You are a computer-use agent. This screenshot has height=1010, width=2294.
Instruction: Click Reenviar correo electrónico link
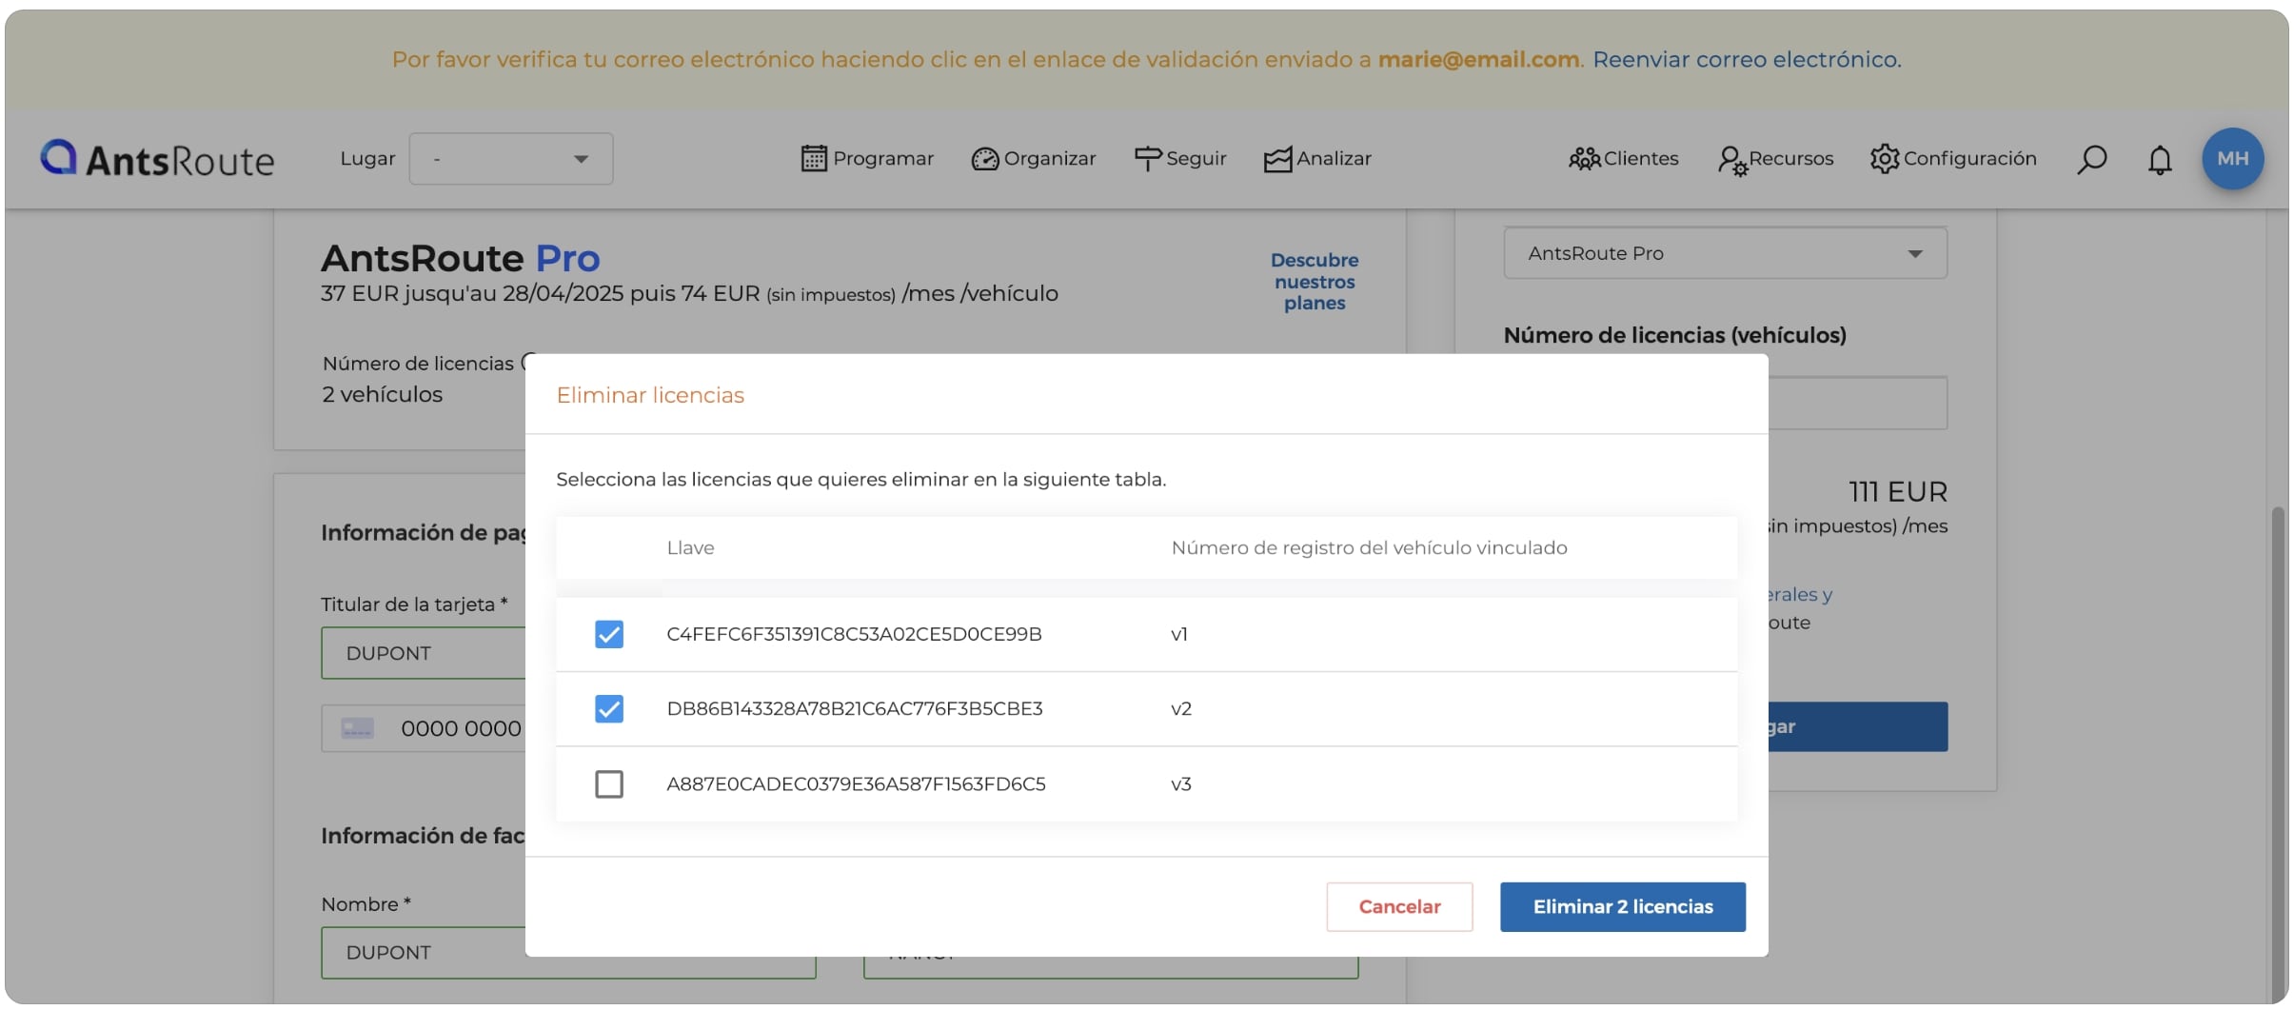tap(1747, 60)
